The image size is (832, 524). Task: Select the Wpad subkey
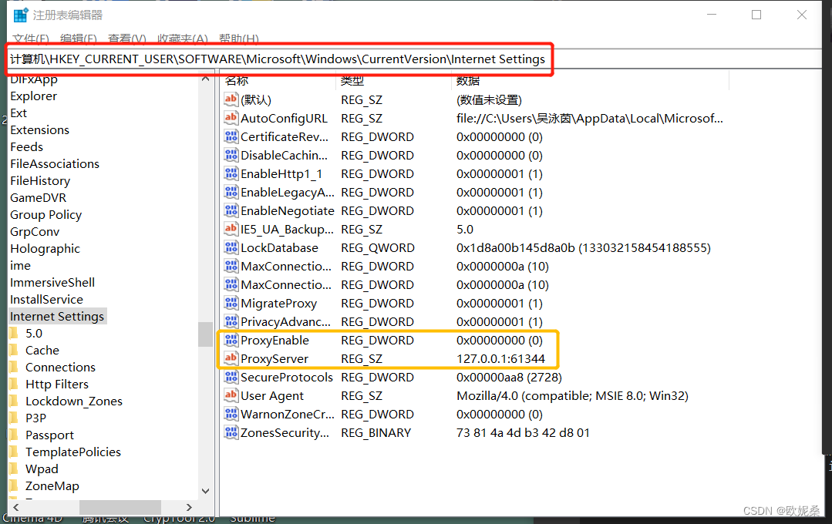pos(42,469)
